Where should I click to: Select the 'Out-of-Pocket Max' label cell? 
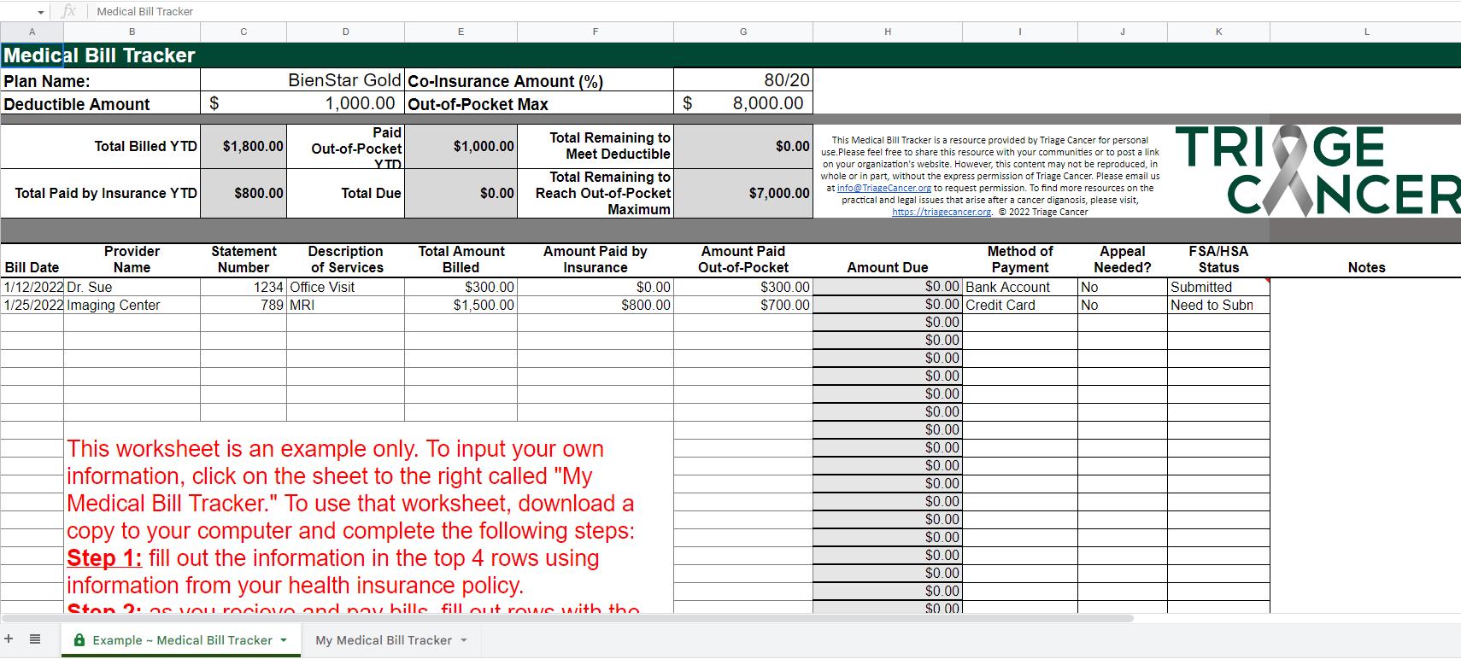point(539,103)
